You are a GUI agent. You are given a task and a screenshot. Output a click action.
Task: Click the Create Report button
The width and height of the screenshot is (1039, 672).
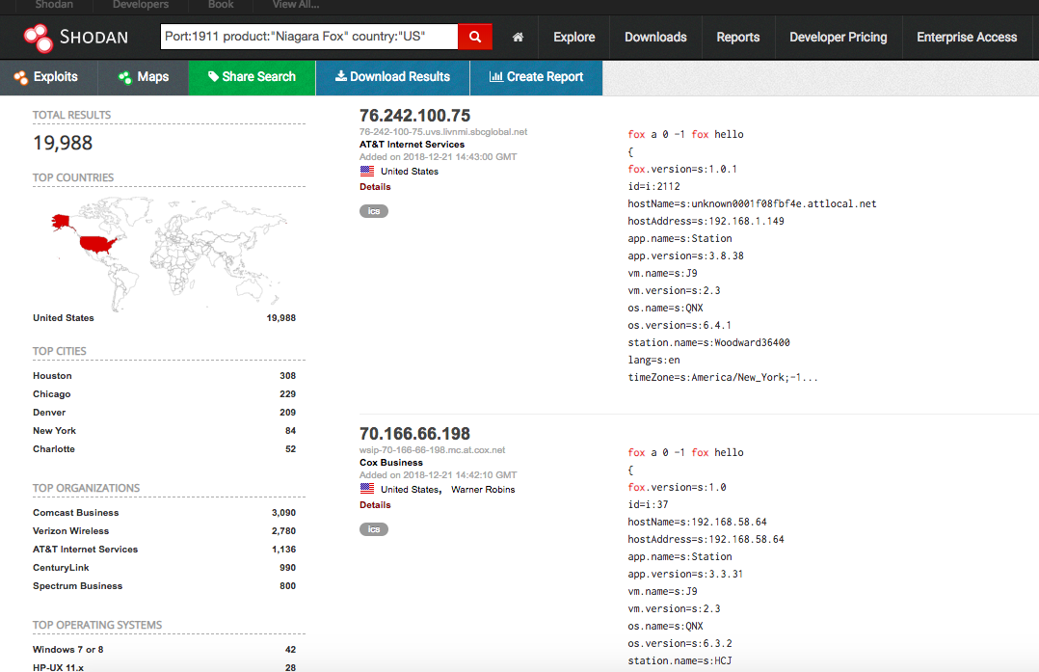pos(536,77)
